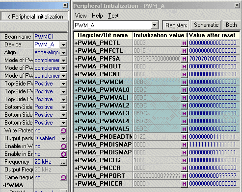Click the H format icon in PWMA_PMPORT row
Image resolution: width=242 pixels, height=192 pixels.
click(x=184, y=176)
